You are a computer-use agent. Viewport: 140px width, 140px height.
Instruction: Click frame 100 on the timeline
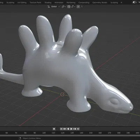coord(44,133)
